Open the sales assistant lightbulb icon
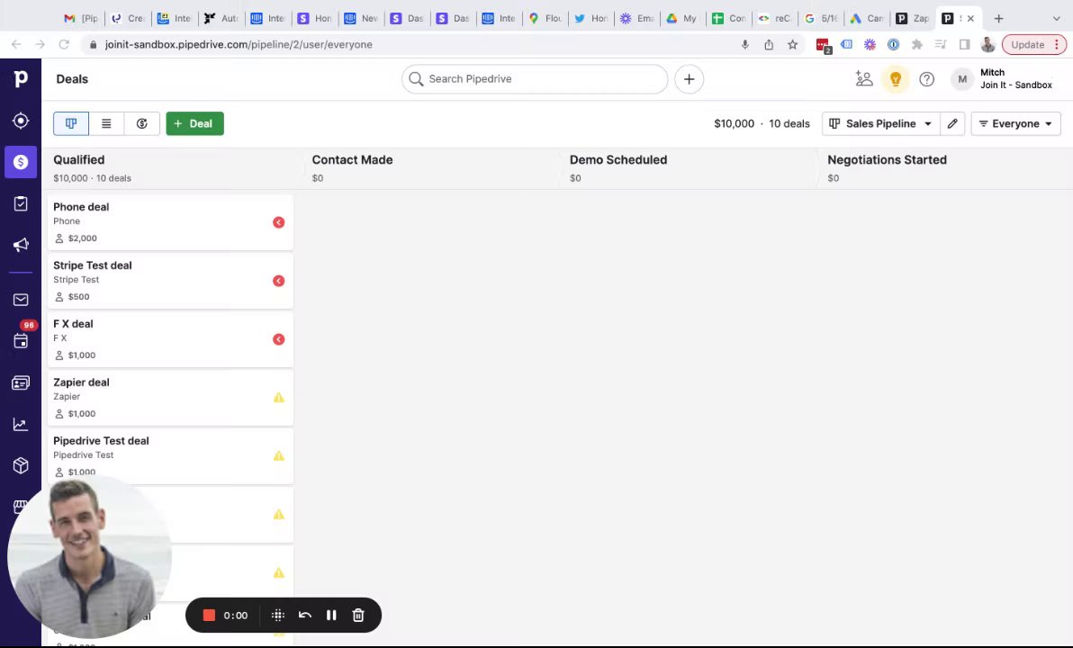The image size is (1073, 648). pos(895,79)
